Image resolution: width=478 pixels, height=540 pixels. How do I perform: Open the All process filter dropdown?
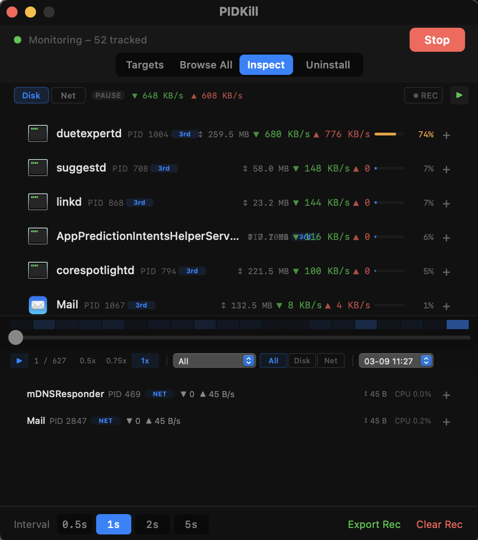(214, 361)
